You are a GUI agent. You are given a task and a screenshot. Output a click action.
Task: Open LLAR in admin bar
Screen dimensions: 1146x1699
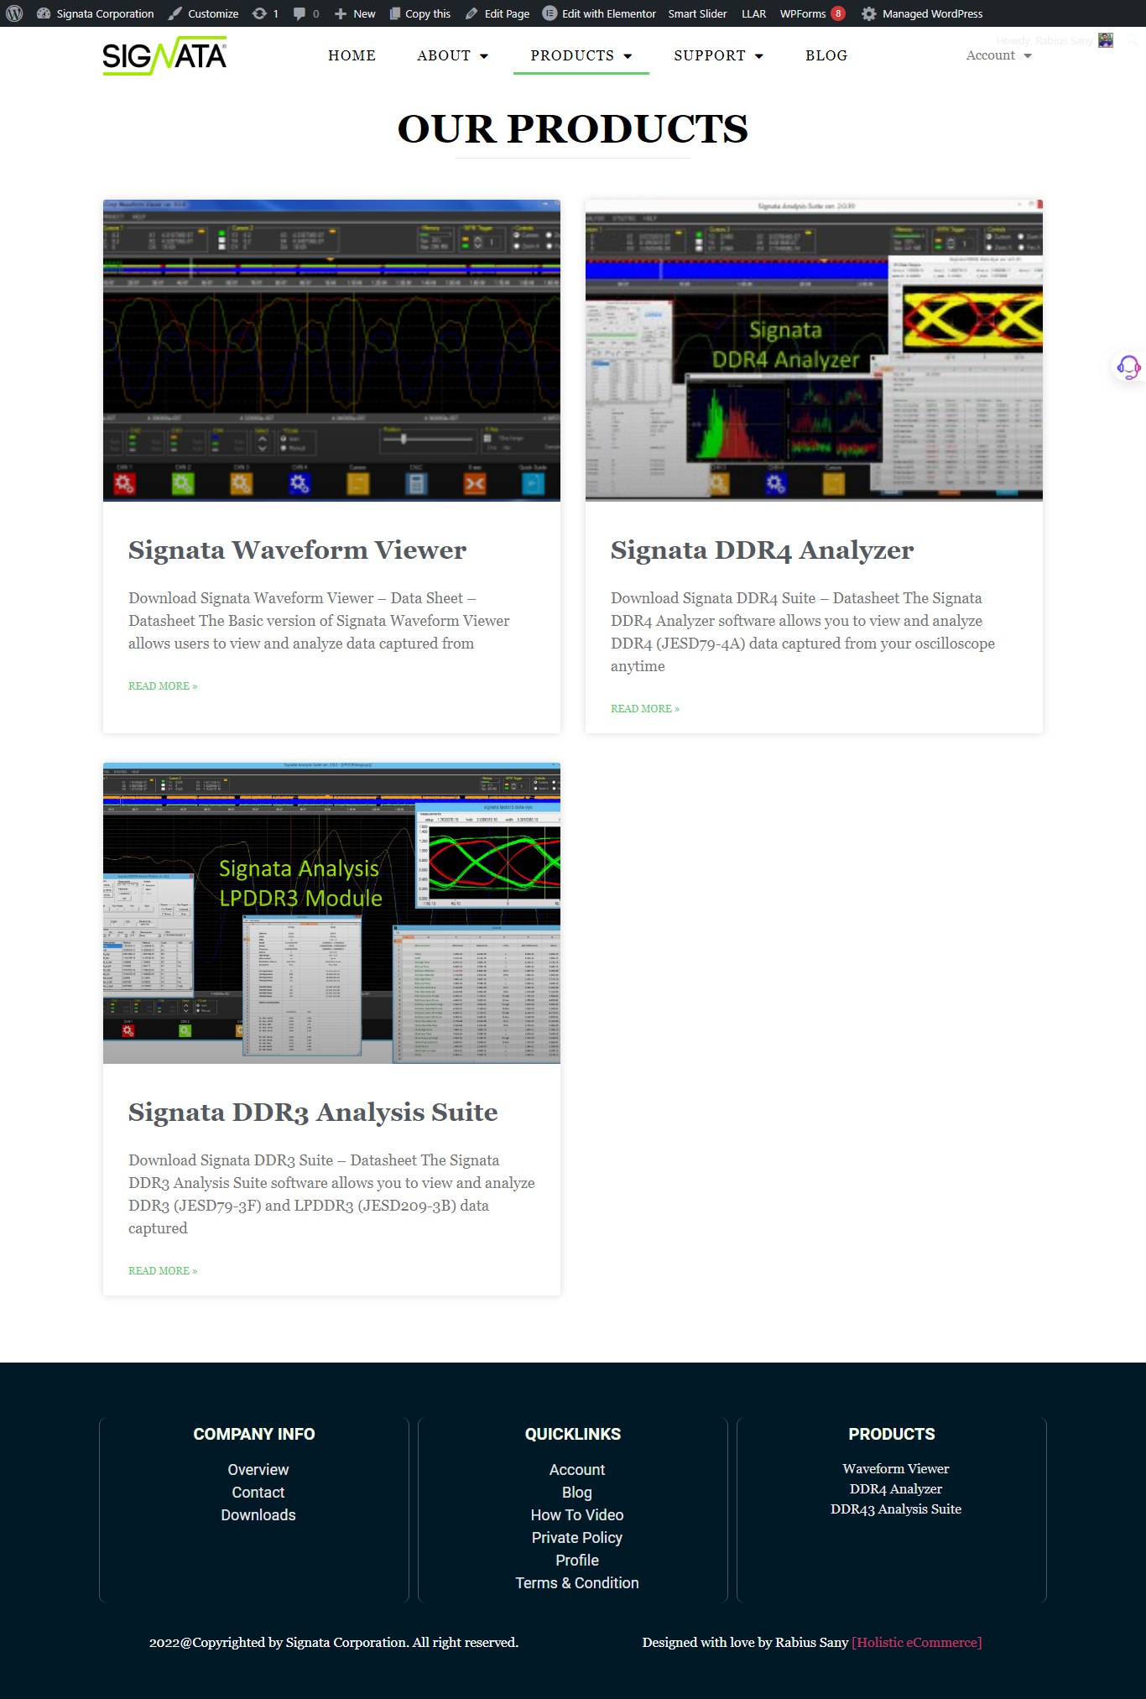tap(753, 13)
